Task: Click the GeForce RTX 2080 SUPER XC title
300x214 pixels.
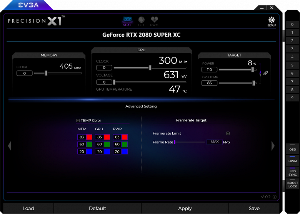Action: (x=142, y=35)
